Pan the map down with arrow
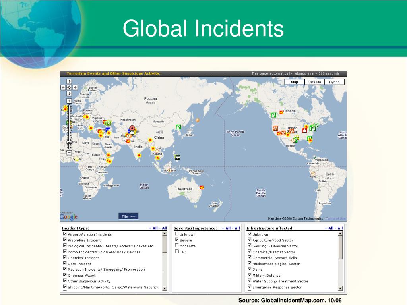The width and height of the screenshot is (407, 305). [x=69, y=93]
